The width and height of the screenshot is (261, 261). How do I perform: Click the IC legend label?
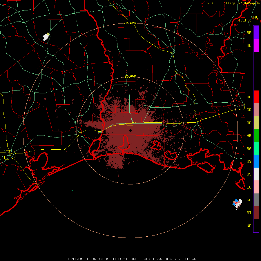point(249,187)
